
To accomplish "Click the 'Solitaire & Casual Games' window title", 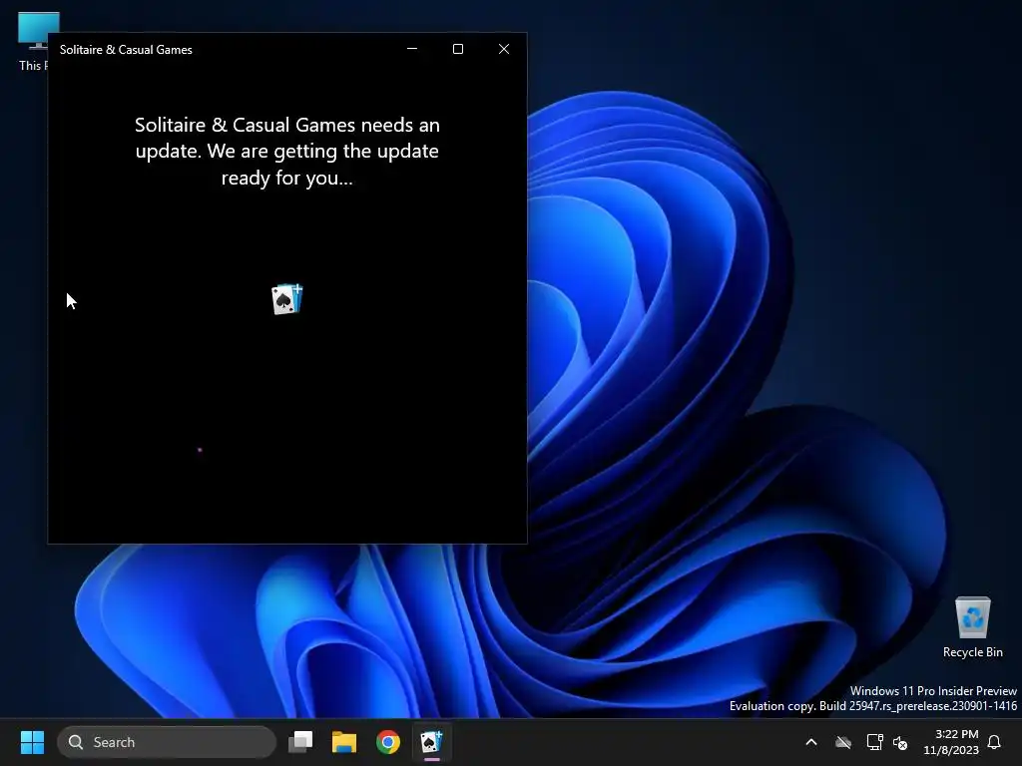I will [x=126, y=50].
